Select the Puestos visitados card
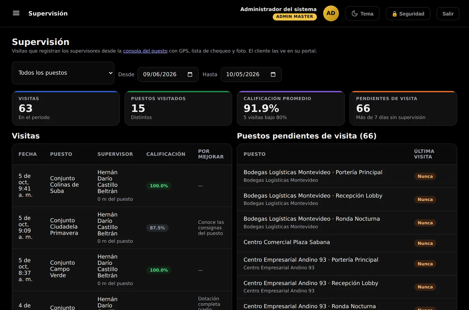Screen dimensions: 469x310 point(178,108)
